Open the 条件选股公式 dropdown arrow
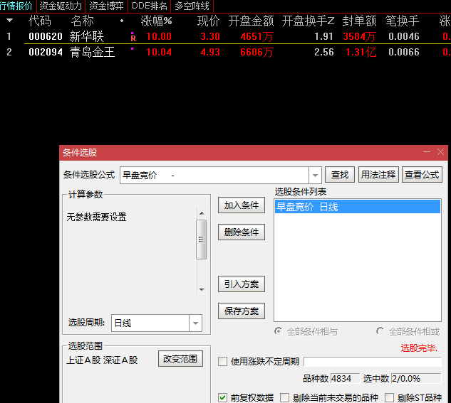 point(315,175)
